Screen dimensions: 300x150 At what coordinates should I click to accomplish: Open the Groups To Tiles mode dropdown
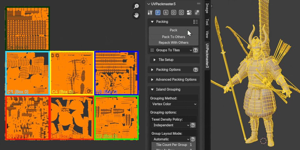click(171, 50)
